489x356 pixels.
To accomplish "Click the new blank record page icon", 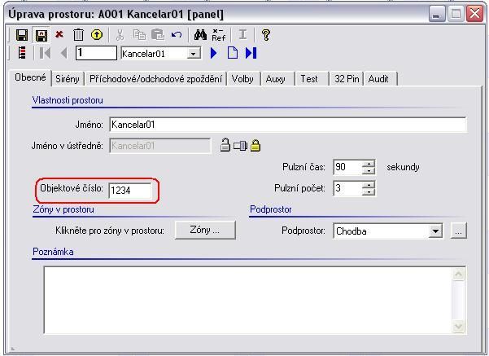I will coord(232,53).
